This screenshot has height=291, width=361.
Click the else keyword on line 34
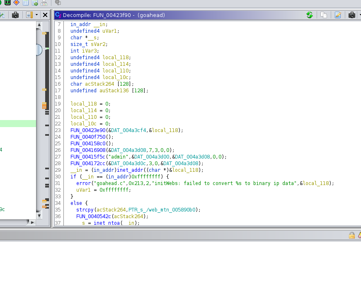(x=76, y=203)
